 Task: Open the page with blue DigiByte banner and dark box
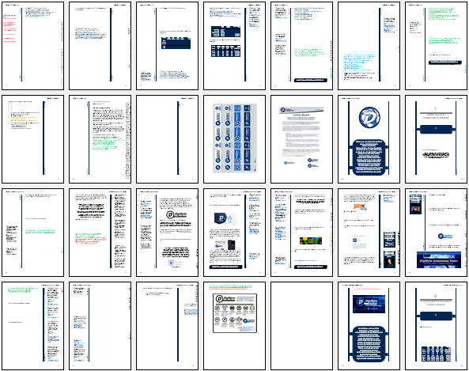369,326
